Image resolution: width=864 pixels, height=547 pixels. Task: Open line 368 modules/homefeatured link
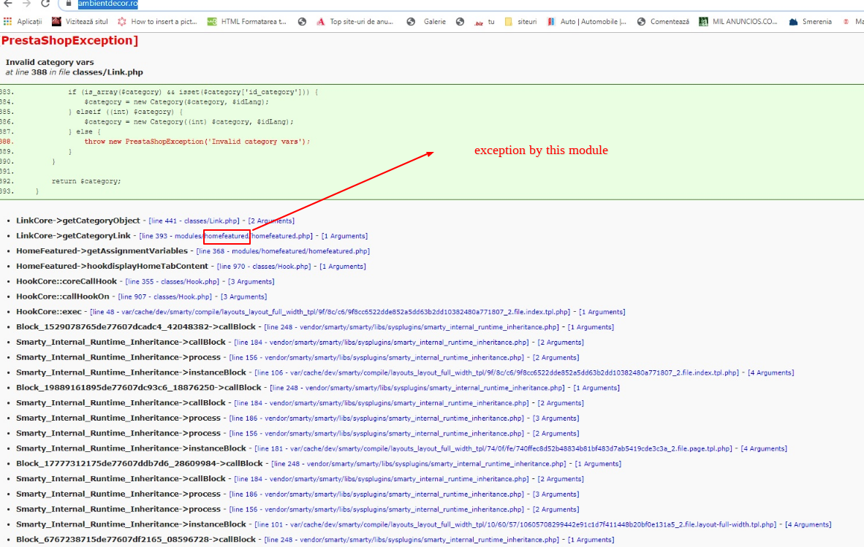(x=283, y=251)
